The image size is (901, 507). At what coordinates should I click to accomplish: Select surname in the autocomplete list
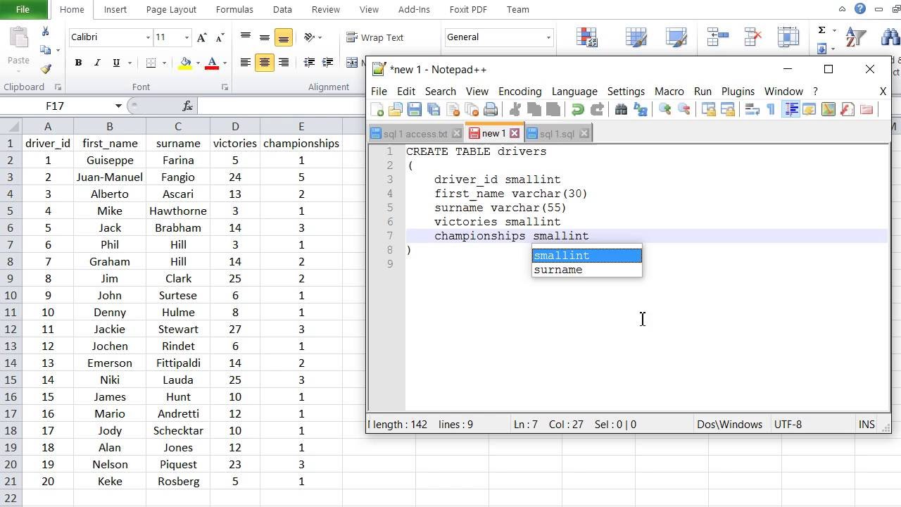(x=586, y=270)
